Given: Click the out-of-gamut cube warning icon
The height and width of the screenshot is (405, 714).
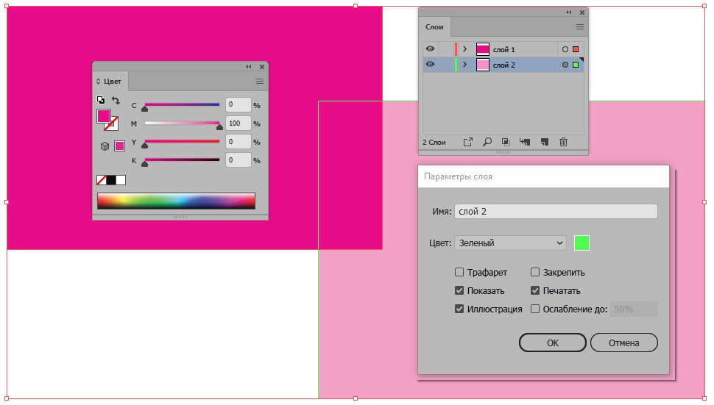Looking at the screenshot, I should click(105, 146).
